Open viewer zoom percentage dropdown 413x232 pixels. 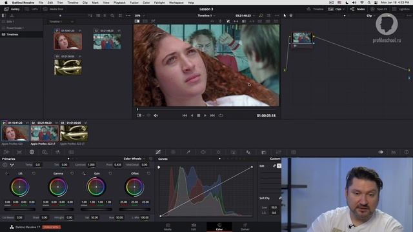pos(140,15)
